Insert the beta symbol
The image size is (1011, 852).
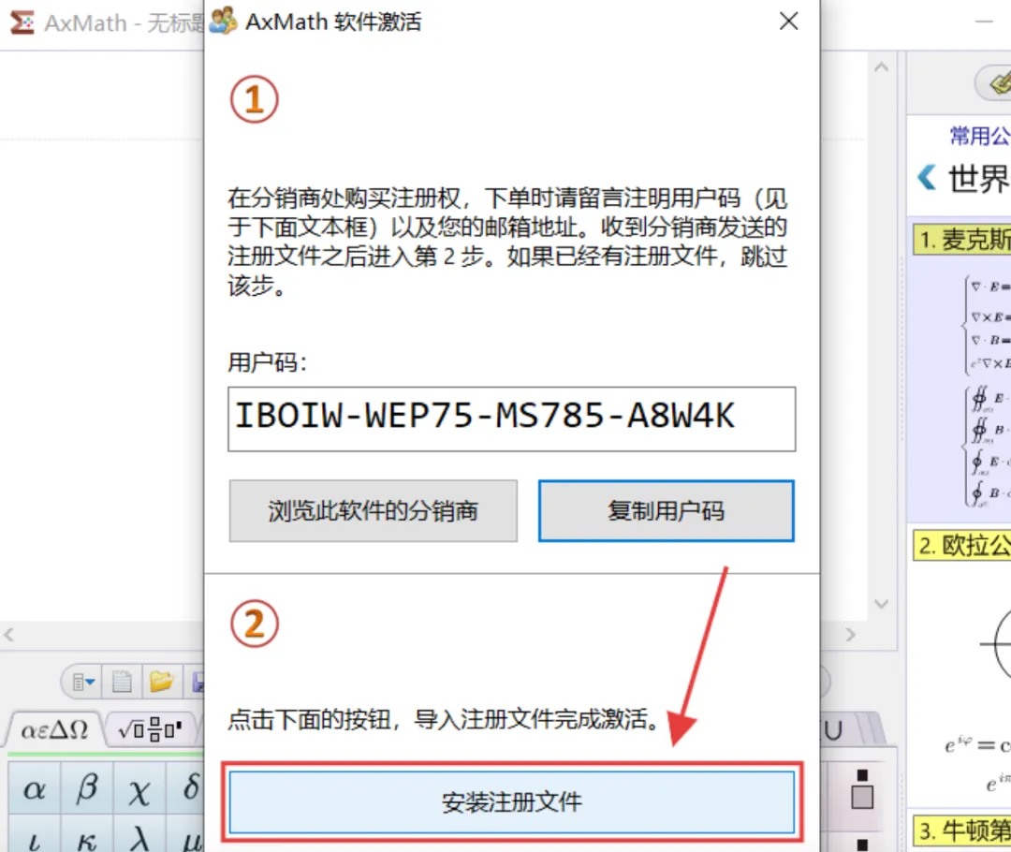(87, 788)
